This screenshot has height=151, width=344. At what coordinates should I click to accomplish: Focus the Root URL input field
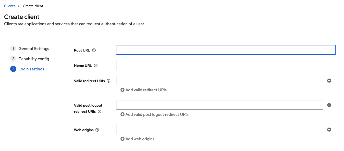point(226,50)
